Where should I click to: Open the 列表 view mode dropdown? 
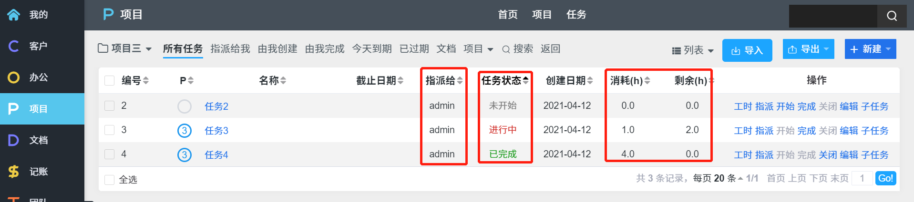click(x=693, y=50)
